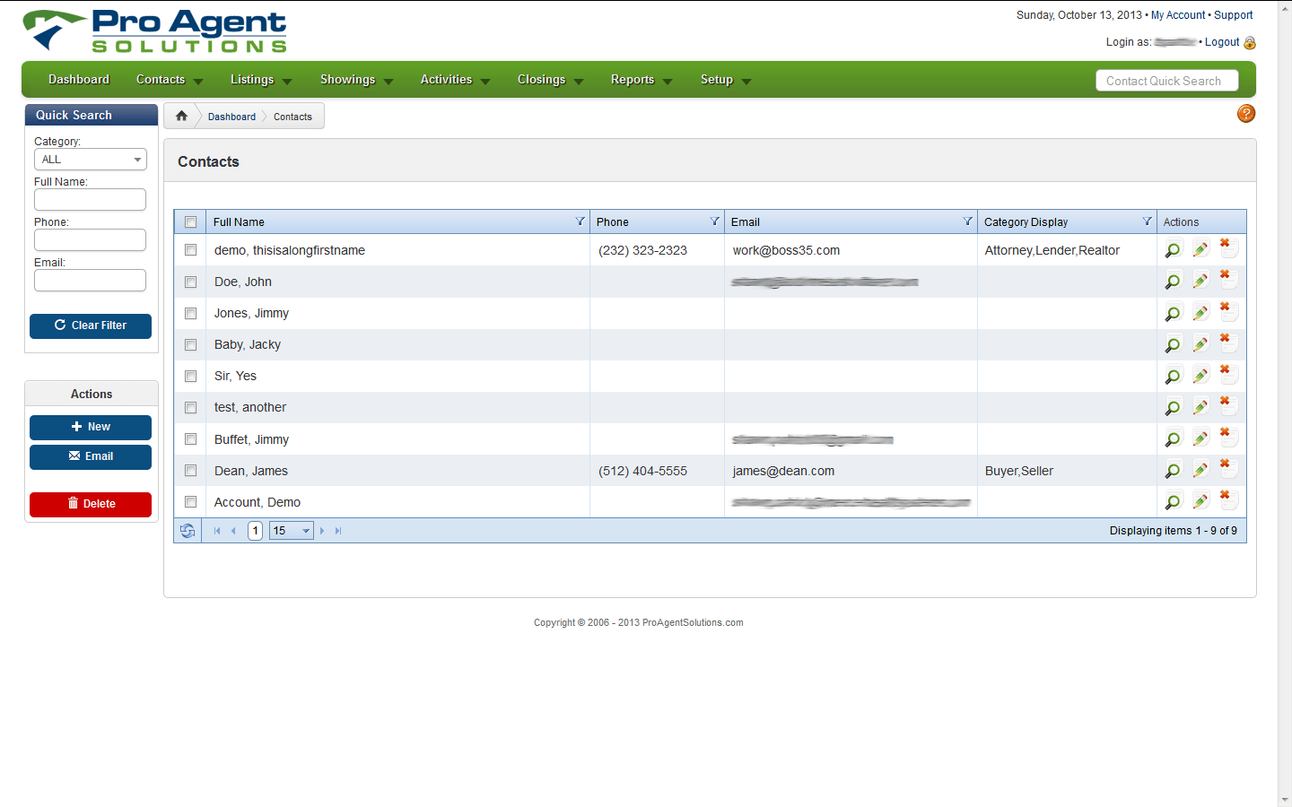Open the Reports menu
The image size is (1292, 807).
tap(634, 80)
